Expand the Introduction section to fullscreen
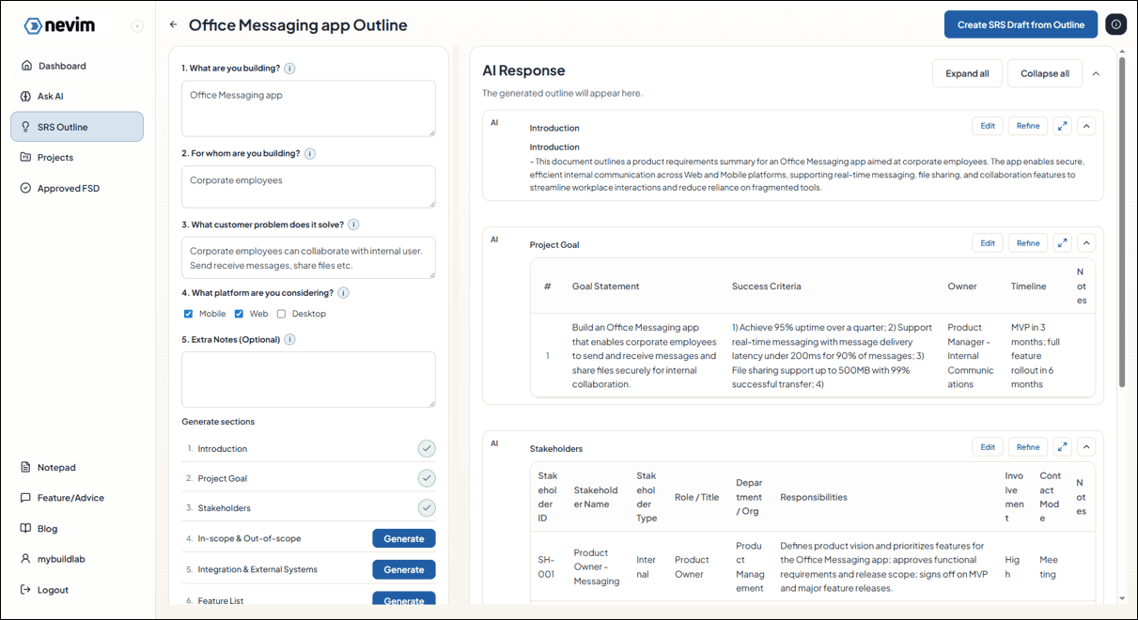1138x620 pixels. [1062, 125]
